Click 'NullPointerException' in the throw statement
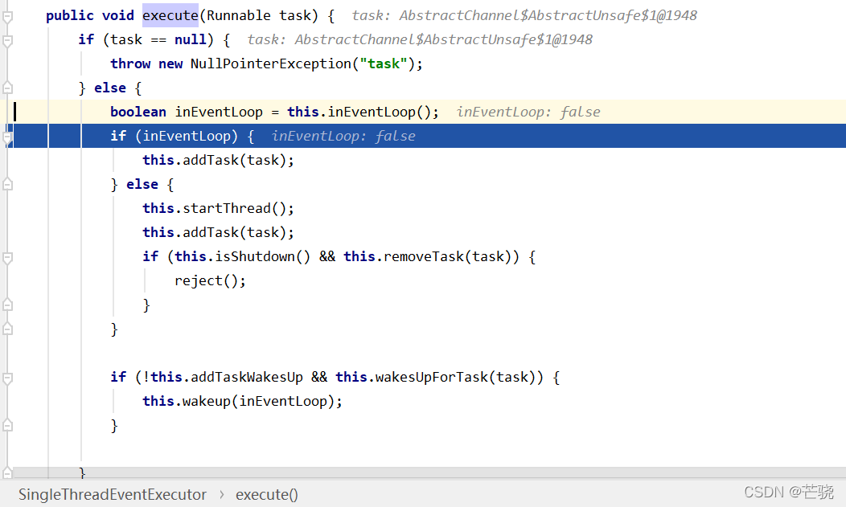846x507 pixels. pos(270,63)
